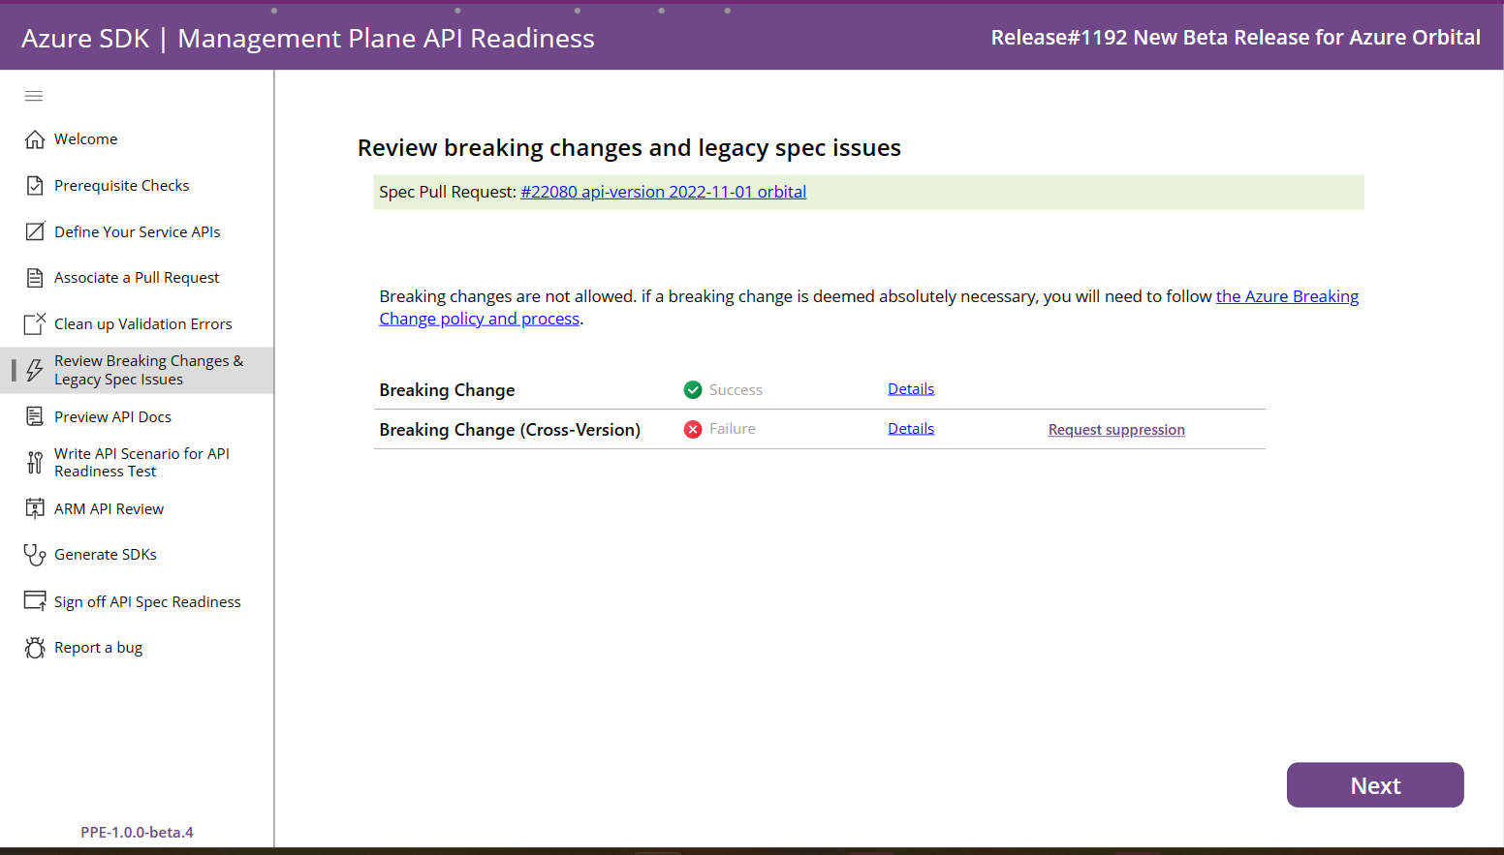Click the ARM API Review icon
The image size is (1504, 855).
pos(35,508)
